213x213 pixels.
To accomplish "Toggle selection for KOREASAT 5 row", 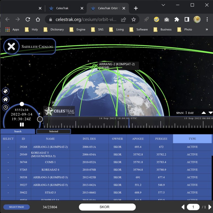I will coord(8,155).
